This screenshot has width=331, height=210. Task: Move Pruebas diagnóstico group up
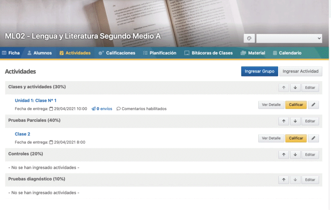[283, 180]
